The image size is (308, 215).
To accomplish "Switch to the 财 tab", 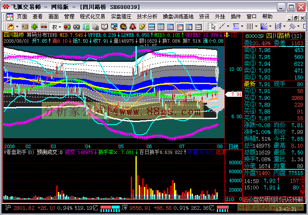I will (x=278, y=199).
